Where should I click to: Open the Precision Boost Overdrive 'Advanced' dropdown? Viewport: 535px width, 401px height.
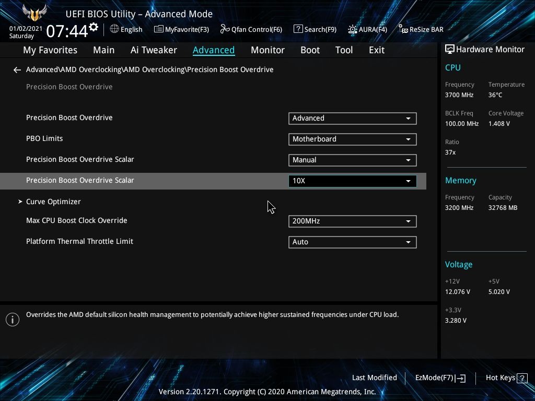pos(353,119)
